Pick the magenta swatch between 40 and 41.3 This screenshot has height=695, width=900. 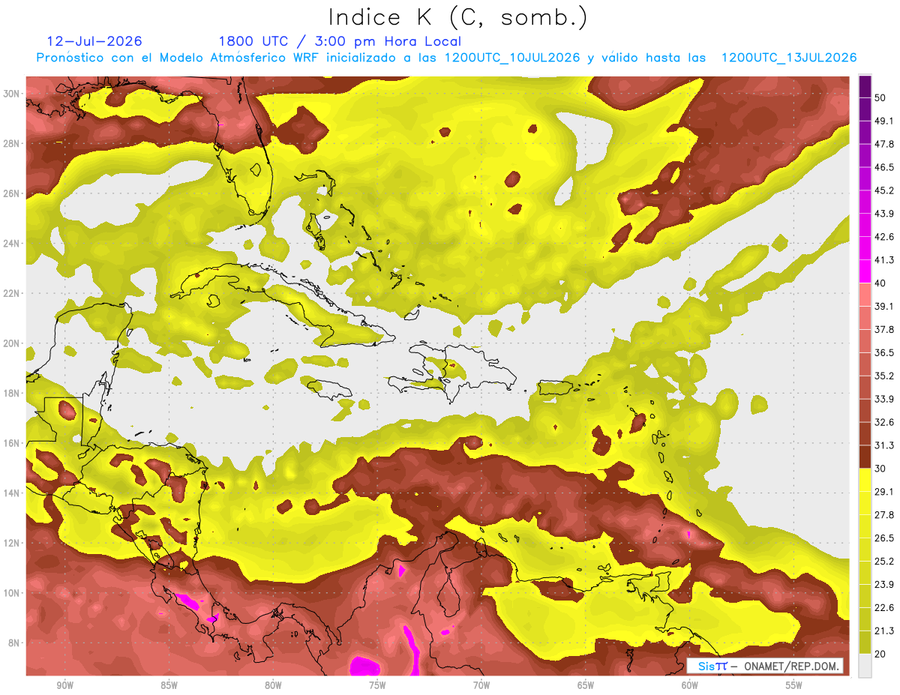pos(865,271)
